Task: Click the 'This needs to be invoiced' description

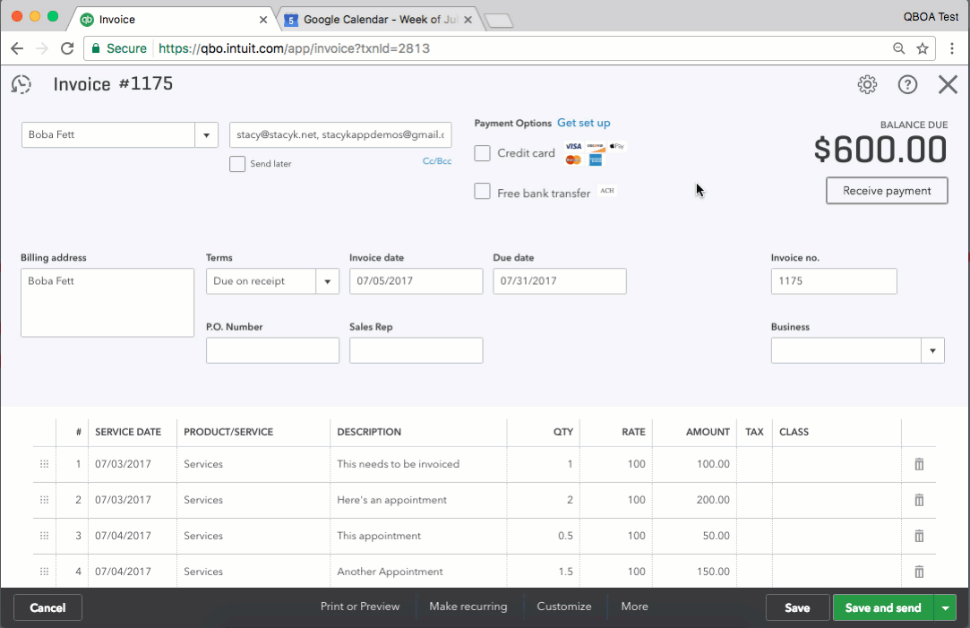Action: (x=399, y=464)
